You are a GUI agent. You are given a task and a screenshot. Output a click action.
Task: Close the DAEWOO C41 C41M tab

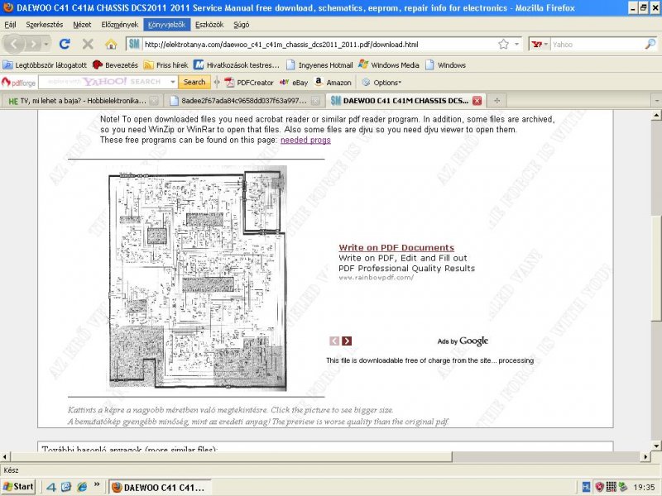tap(477, 101)
